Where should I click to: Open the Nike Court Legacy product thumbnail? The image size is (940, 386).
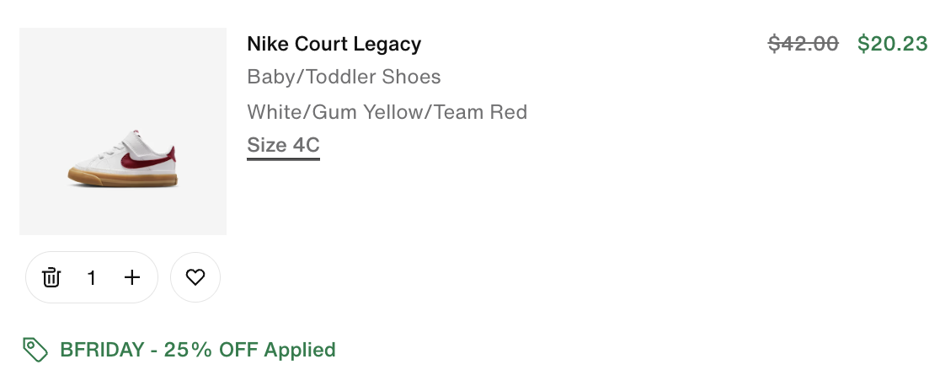point(123,131)
